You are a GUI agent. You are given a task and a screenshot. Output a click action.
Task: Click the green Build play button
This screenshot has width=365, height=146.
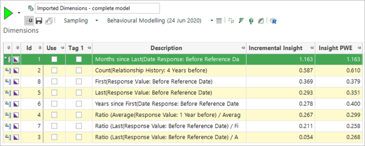(x=8, y=13)
